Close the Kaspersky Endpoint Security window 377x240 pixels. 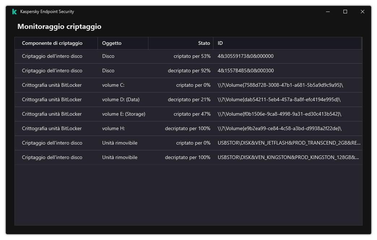point(363,12)
